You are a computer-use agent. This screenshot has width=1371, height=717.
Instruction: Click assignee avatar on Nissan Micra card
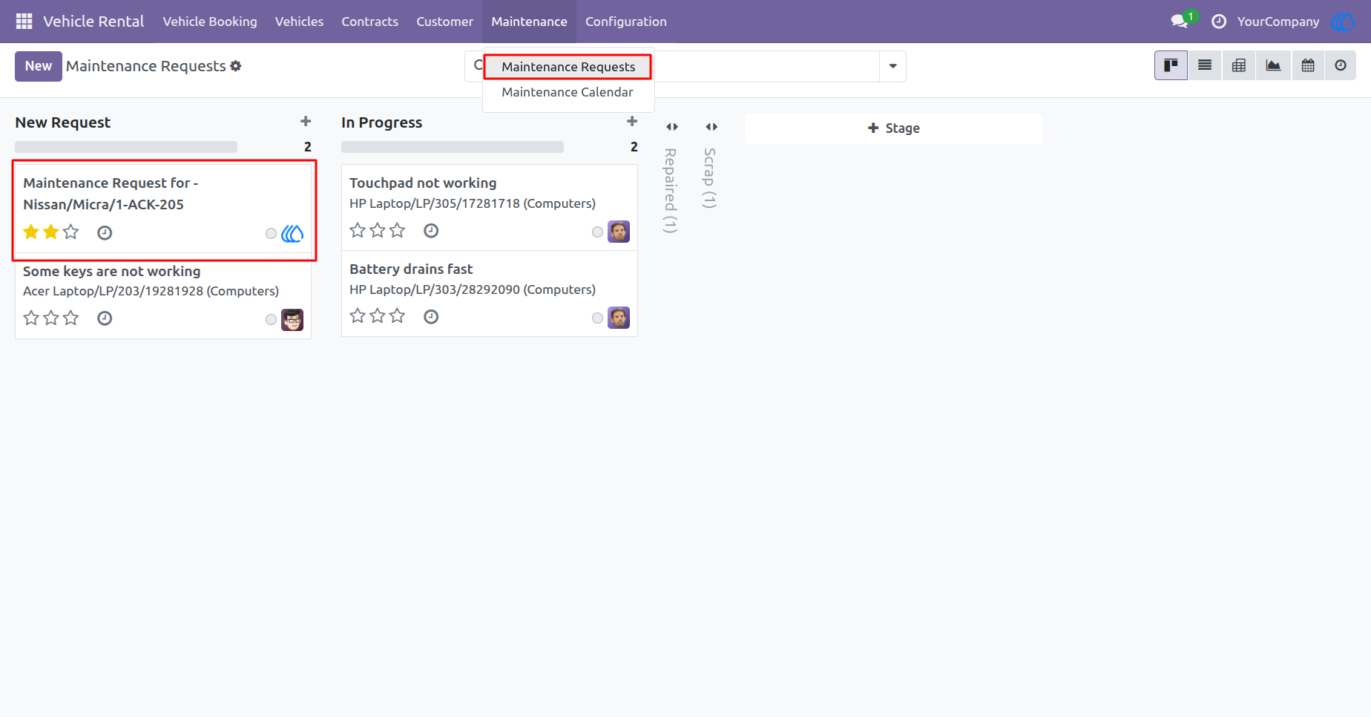[x=292, y=234]
